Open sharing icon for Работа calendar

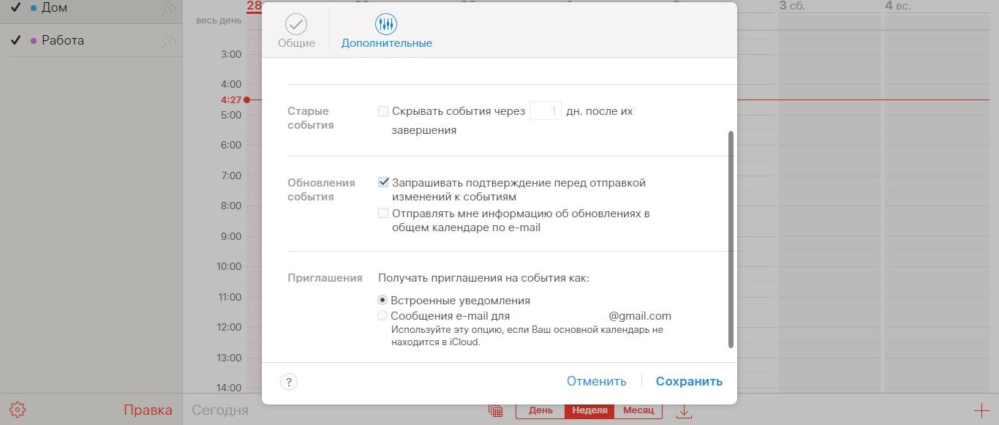tap(169, 41)
